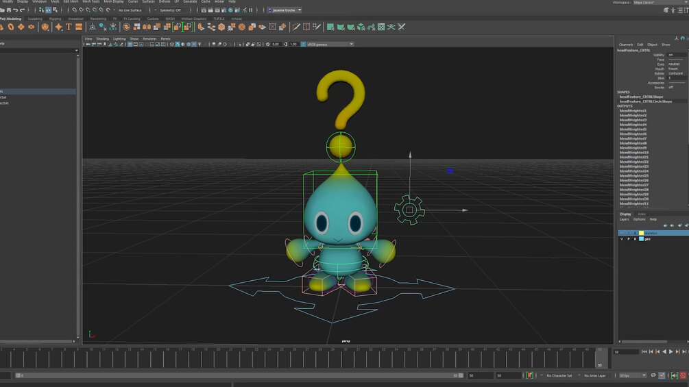Select the polygon Type text tool
The width and height of the screenshot is (689, 387).
click(69, 27)
